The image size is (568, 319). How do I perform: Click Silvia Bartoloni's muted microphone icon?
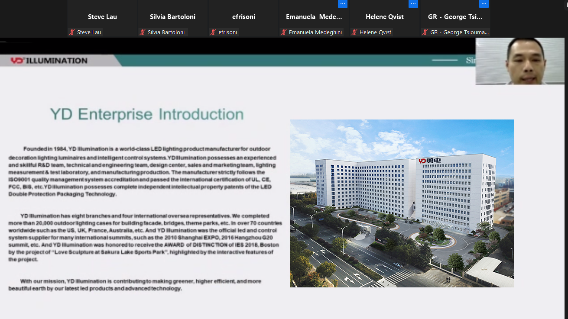click(143, 32)
